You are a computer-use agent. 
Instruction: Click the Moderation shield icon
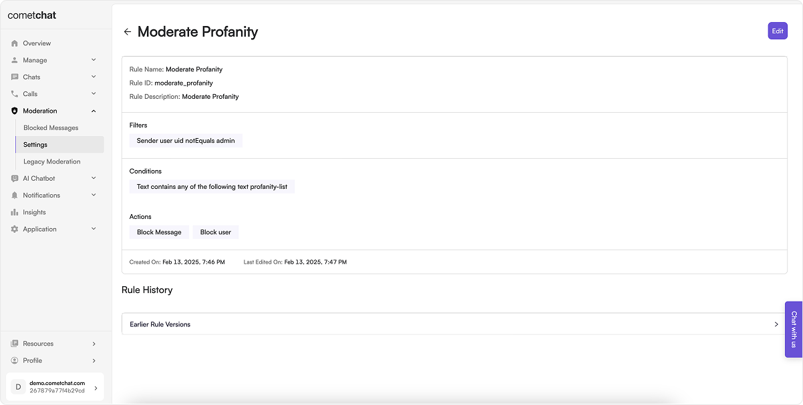pos(15,111)
